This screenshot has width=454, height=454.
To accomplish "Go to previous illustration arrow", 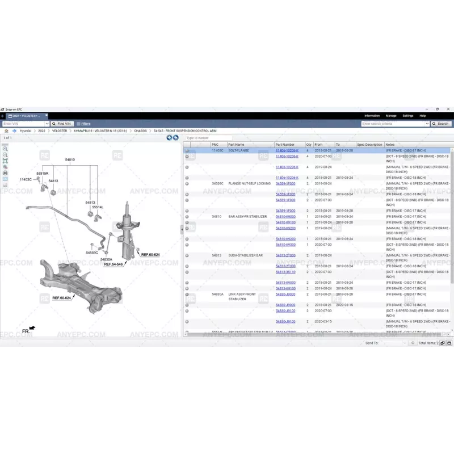I will point(169,138).
